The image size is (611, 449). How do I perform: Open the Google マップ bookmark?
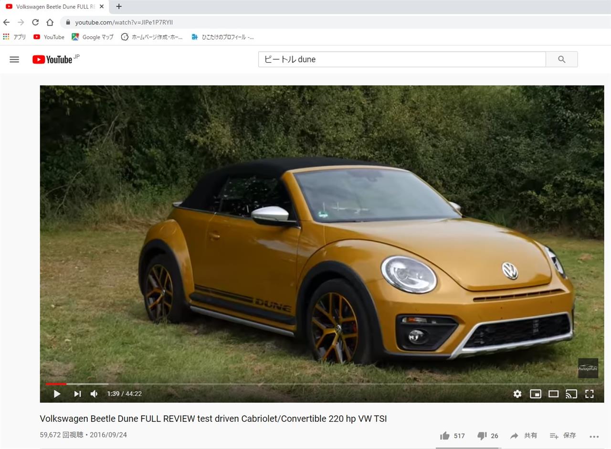(x=93, y=37)
